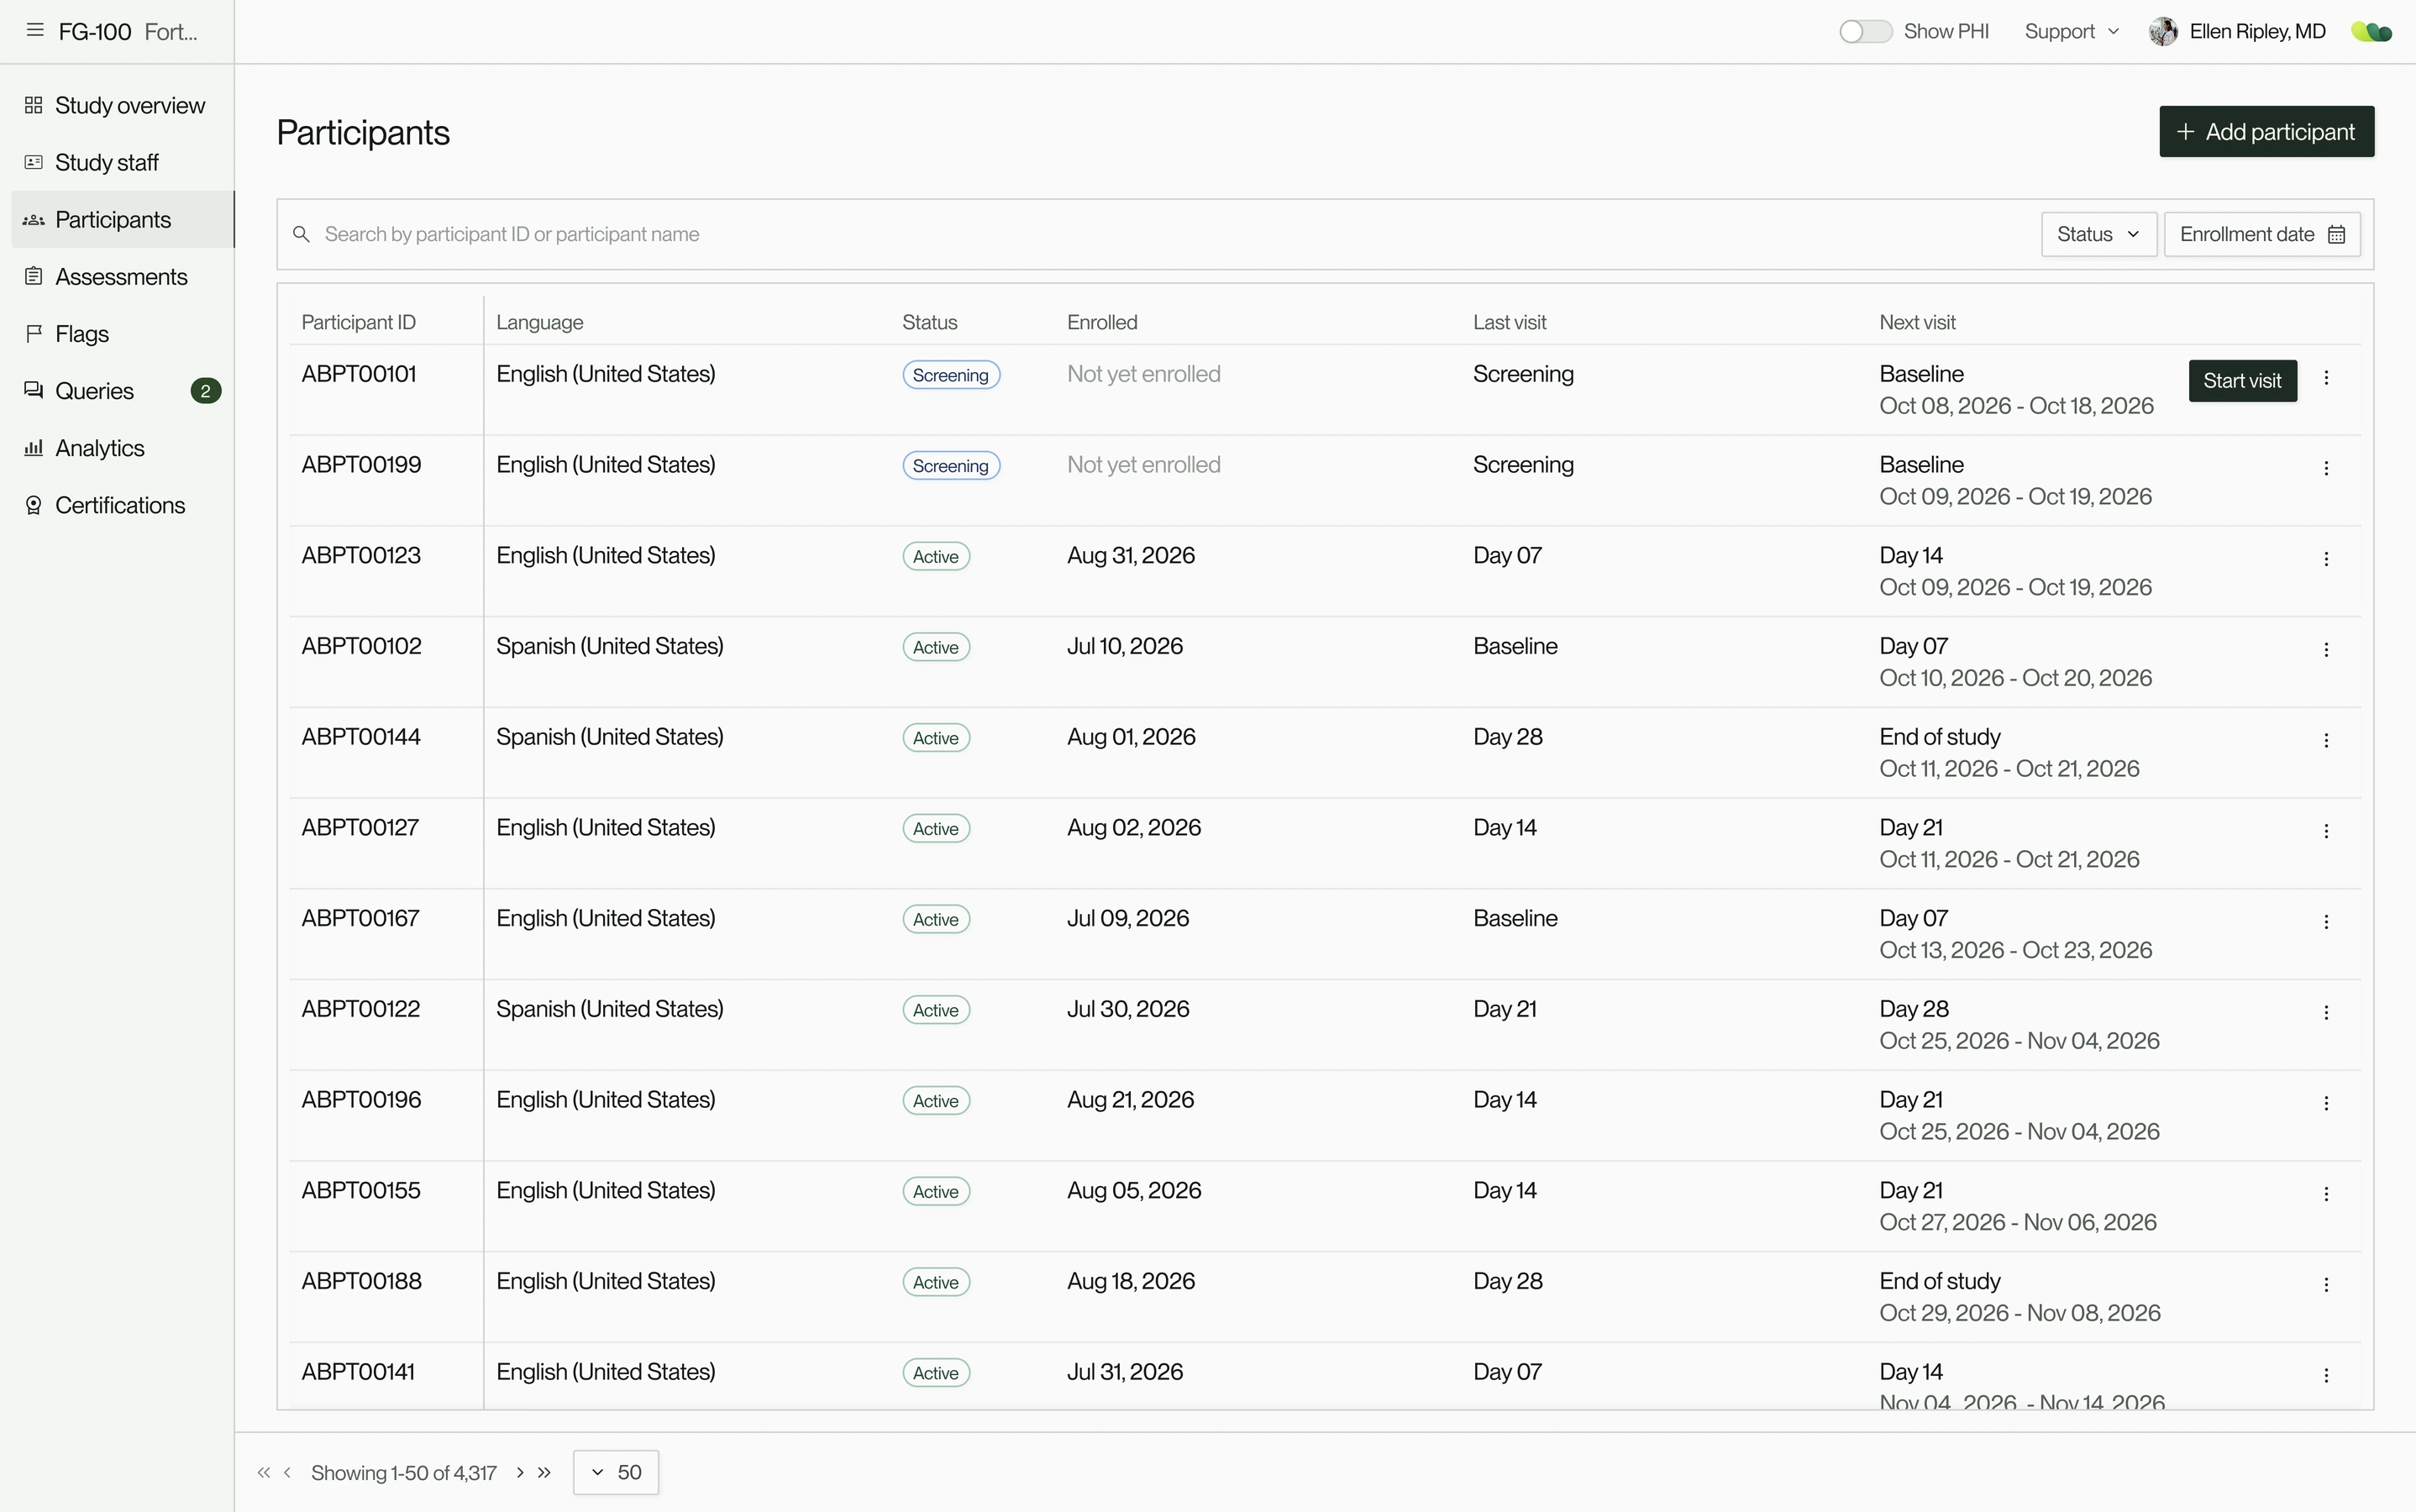
Task: Click the Certifications badge icon
Action: (x=33, y=505)
